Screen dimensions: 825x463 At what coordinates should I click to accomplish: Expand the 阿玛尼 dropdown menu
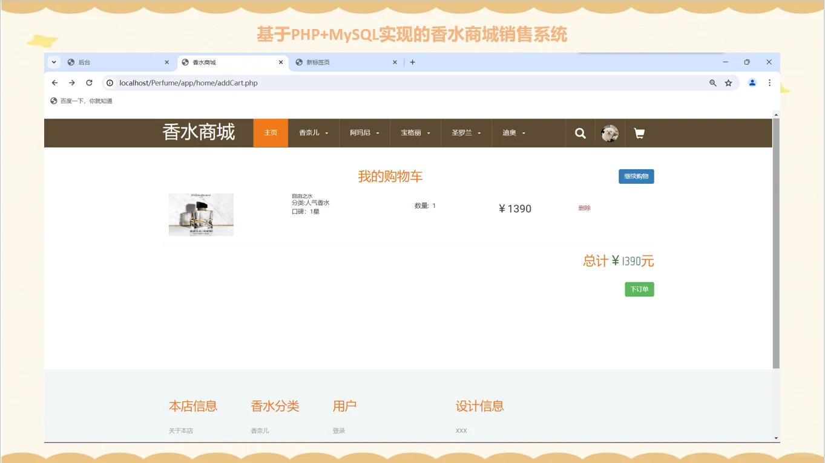click(364, 133)
